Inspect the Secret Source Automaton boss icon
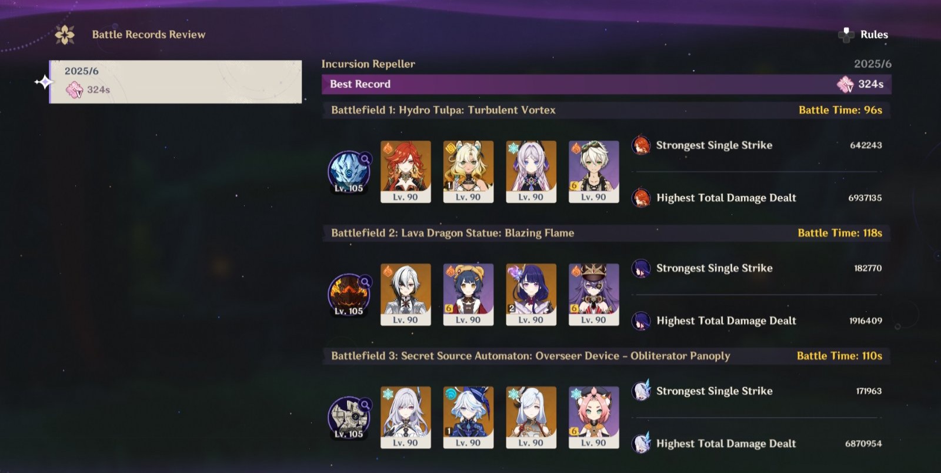The height and width of the screenshot is (473, 941). coord(349,418)
